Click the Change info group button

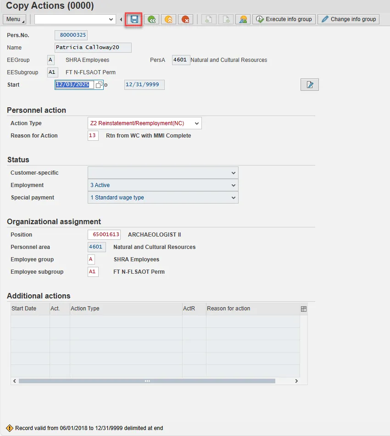pyautogui.click(x=349, y=19)
